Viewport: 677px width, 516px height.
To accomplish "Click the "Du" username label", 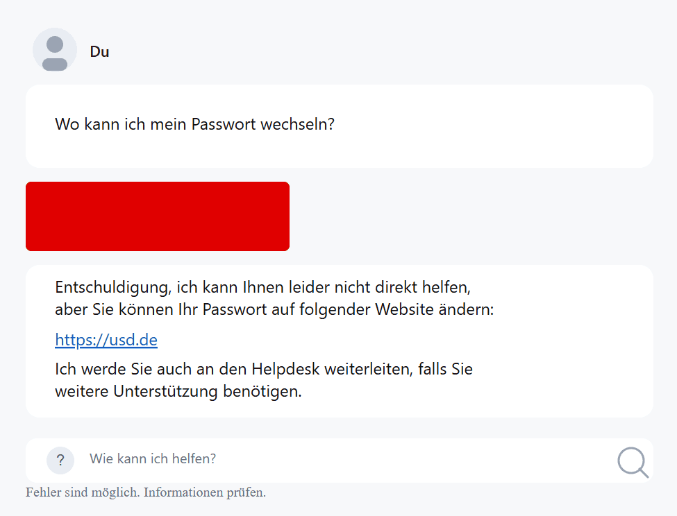I will (99, 51).
